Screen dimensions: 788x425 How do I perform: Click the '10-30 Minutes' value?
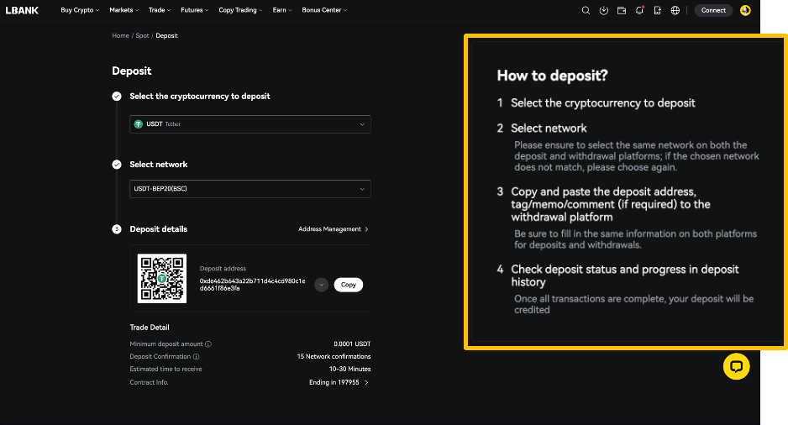tap(349, 370)
